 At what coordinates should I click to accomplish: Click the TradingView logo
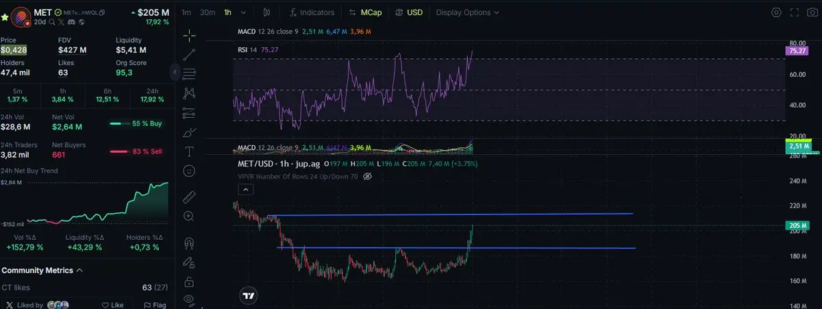tap(249, 296)
